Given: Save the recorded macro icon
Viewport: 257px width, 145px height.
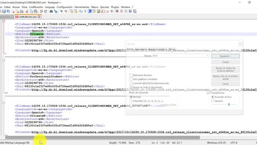Looking at the screenshot, I should coord(135,11).
